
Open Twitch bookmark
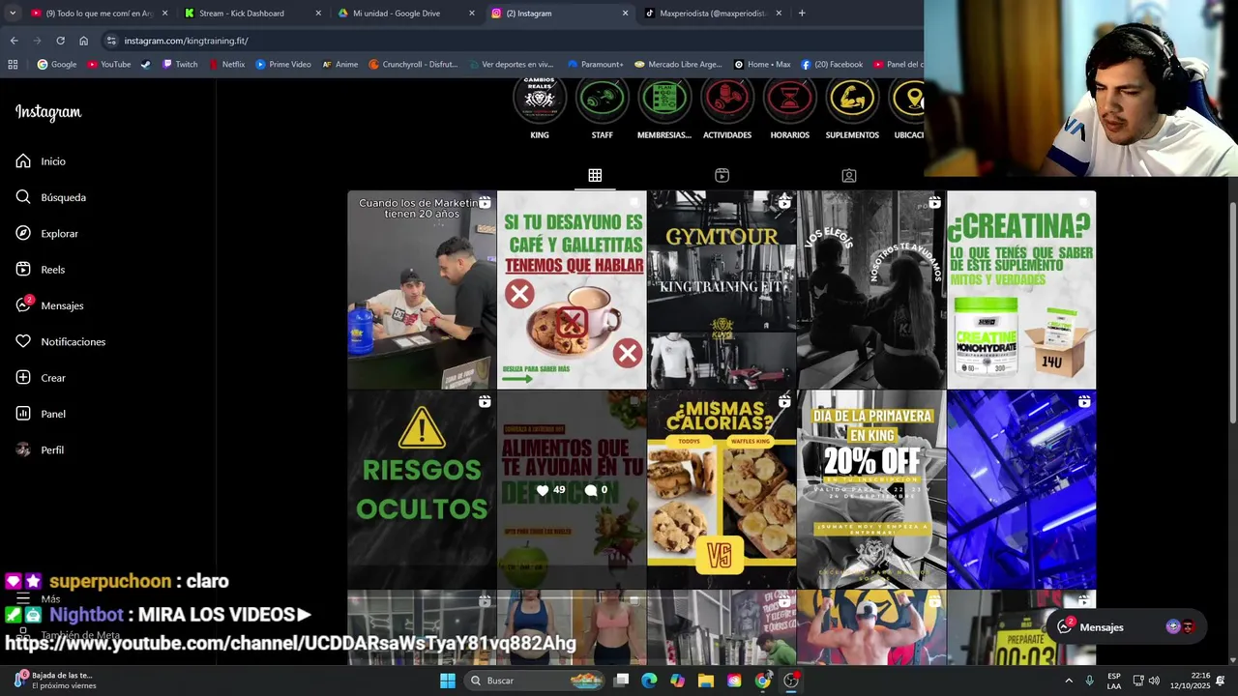coord(179,65)
